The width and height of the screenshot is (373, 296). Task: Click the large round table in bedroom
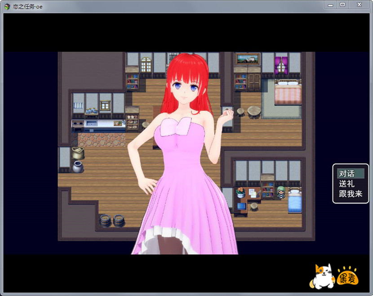coord(254,110)
